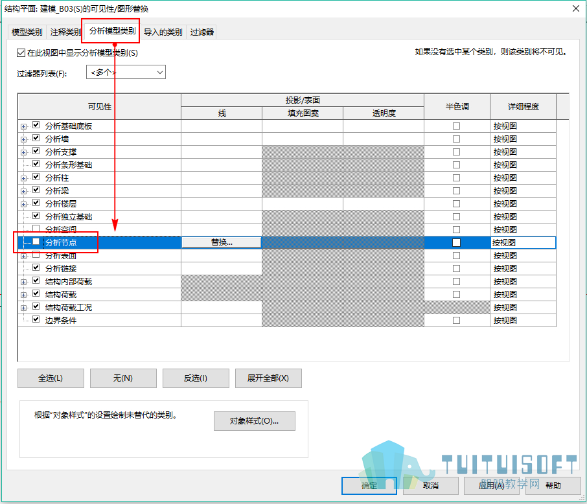Expand the 分析梁 tree node
Image resolution: width=587 pixels, height=504 pixels.
click(x=23, y=191)
